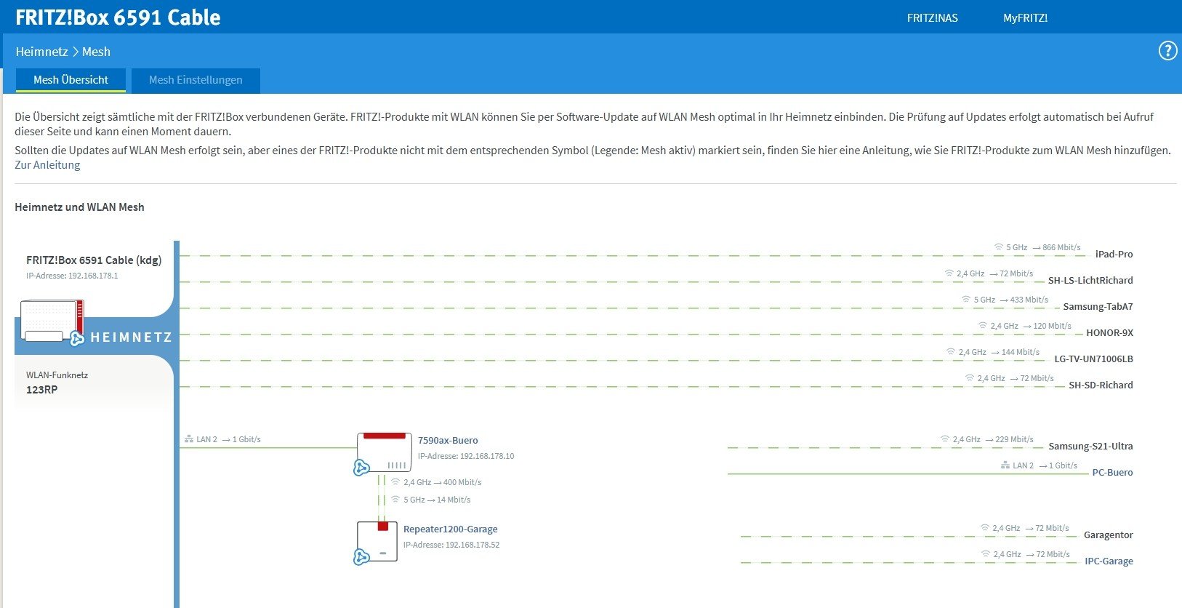Open FRITZ!NAS from the header
This screenshot has height=608, width=1182.
point(932,18)
